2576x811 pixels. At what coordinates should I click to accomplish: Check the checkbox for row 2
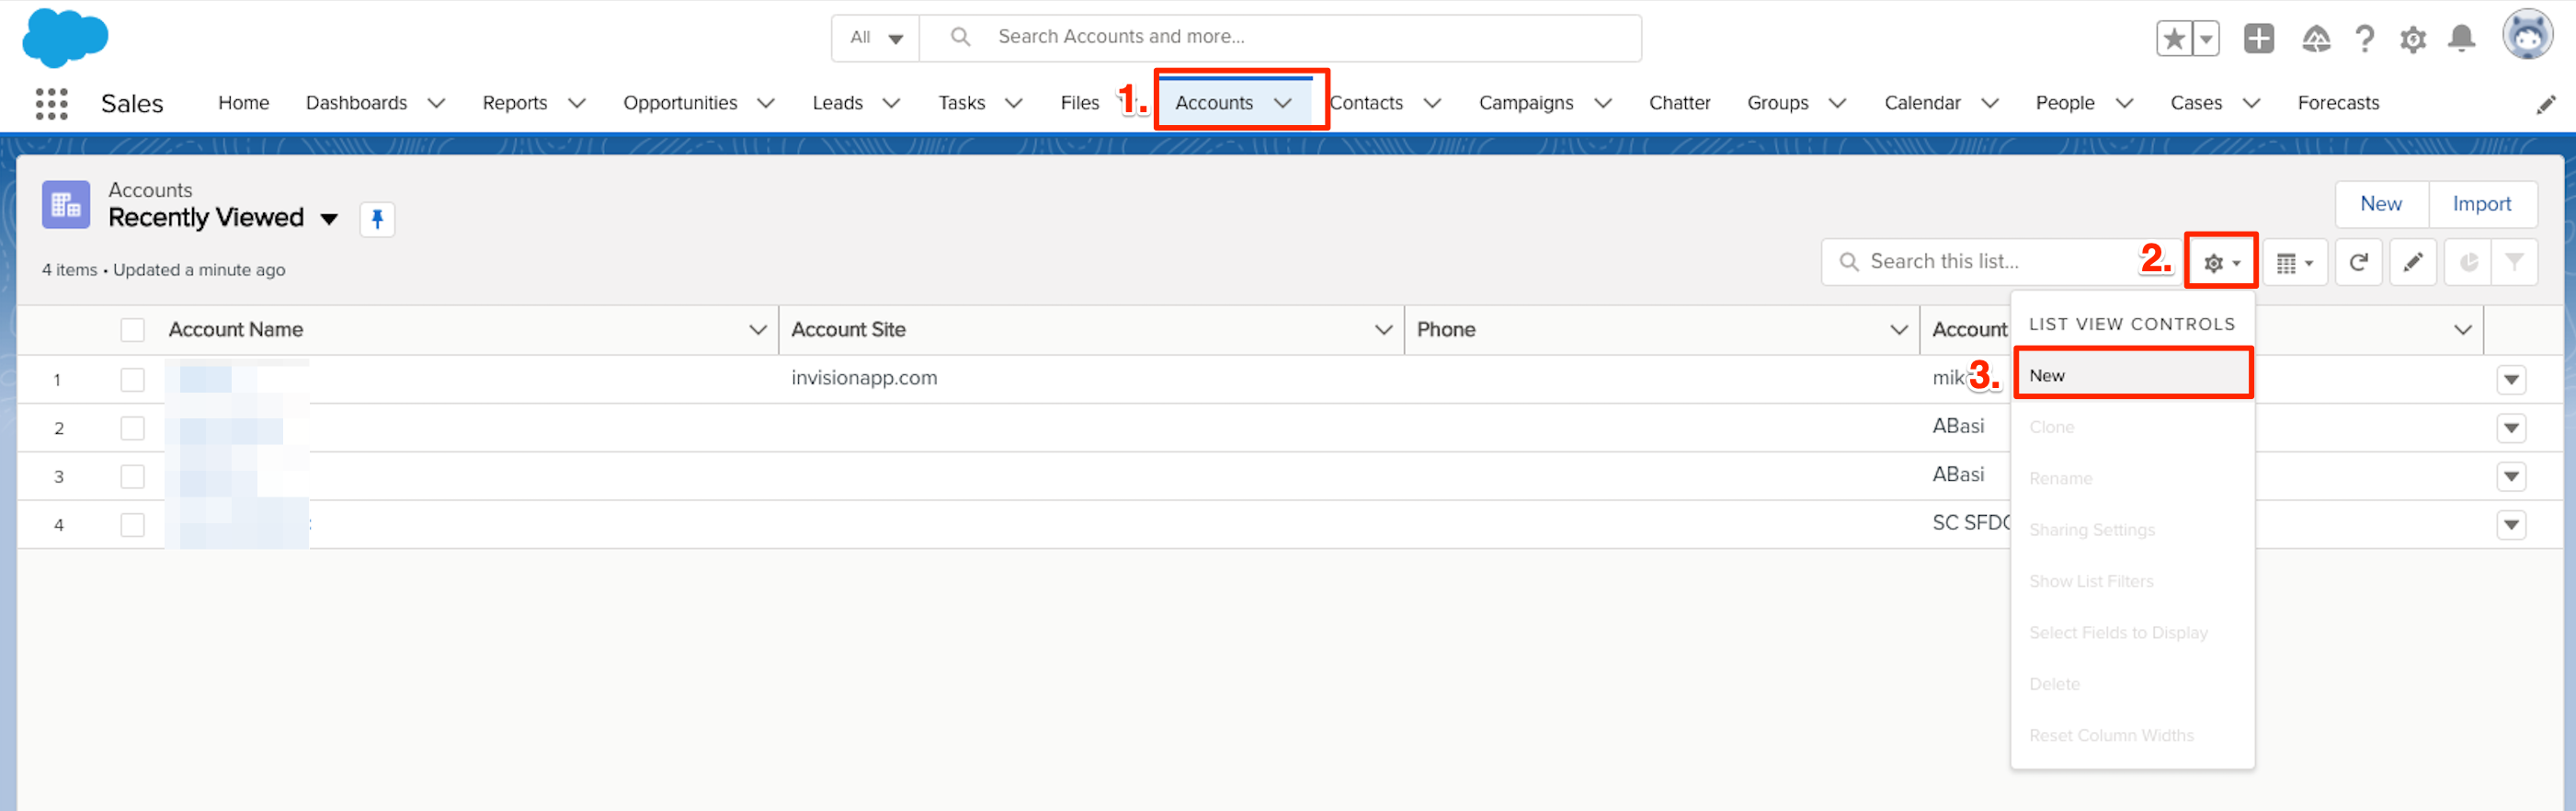pos(132,428)
